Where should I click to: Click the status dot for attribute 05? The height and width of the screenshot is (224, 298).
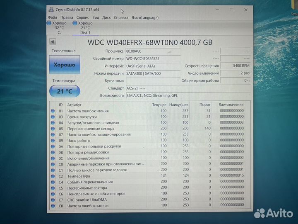point(53,129)
